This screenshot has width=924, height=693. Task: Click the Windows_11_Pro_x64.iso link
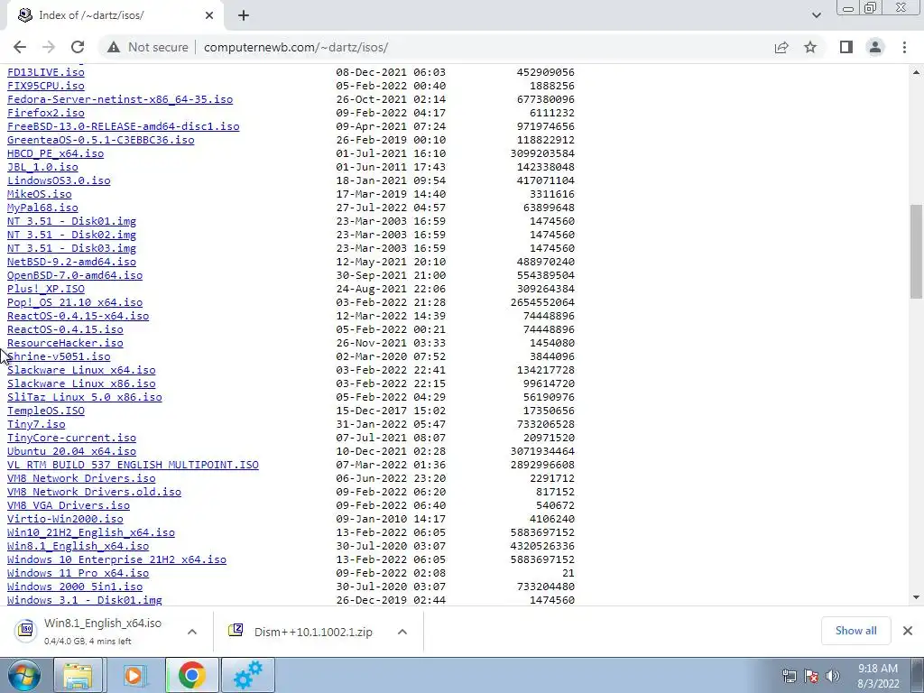pos(78,573)
